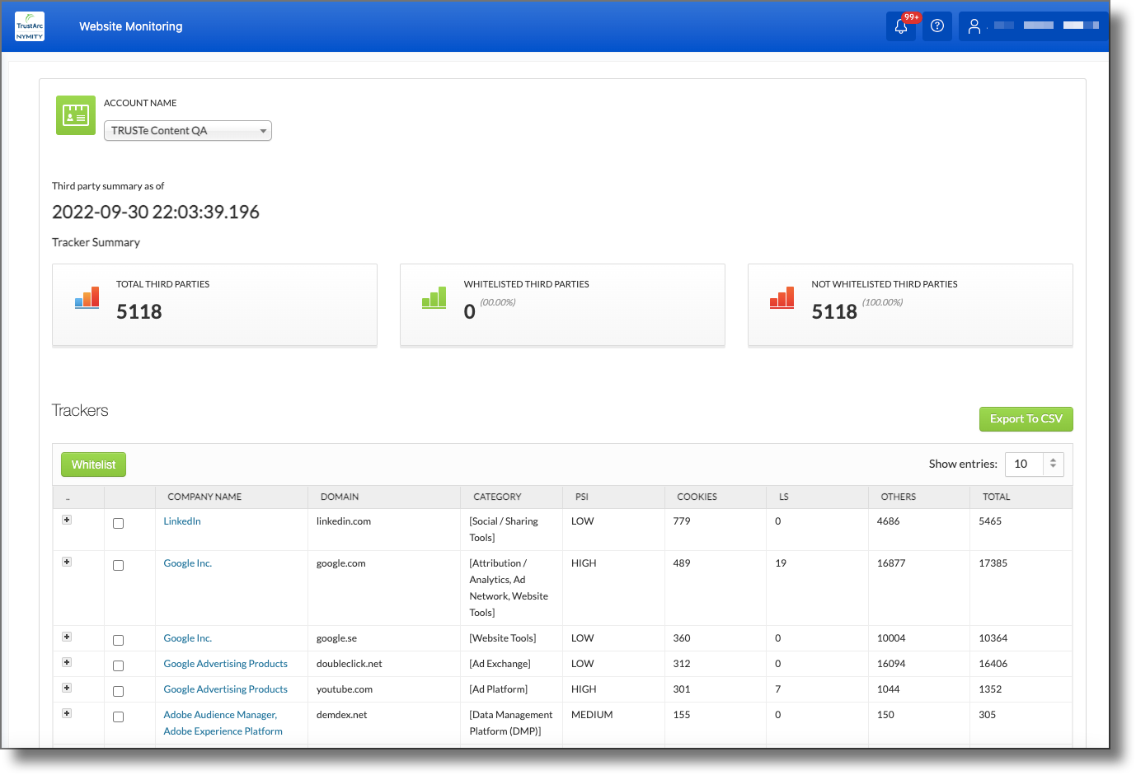Open the Google Advertising Products link for youtube.com
This screenshot has width=1136, height=775.
tap(225, 689)
